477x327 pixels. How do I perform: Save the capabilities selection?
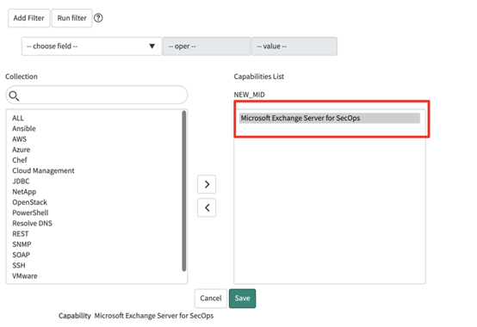[242, 298]
